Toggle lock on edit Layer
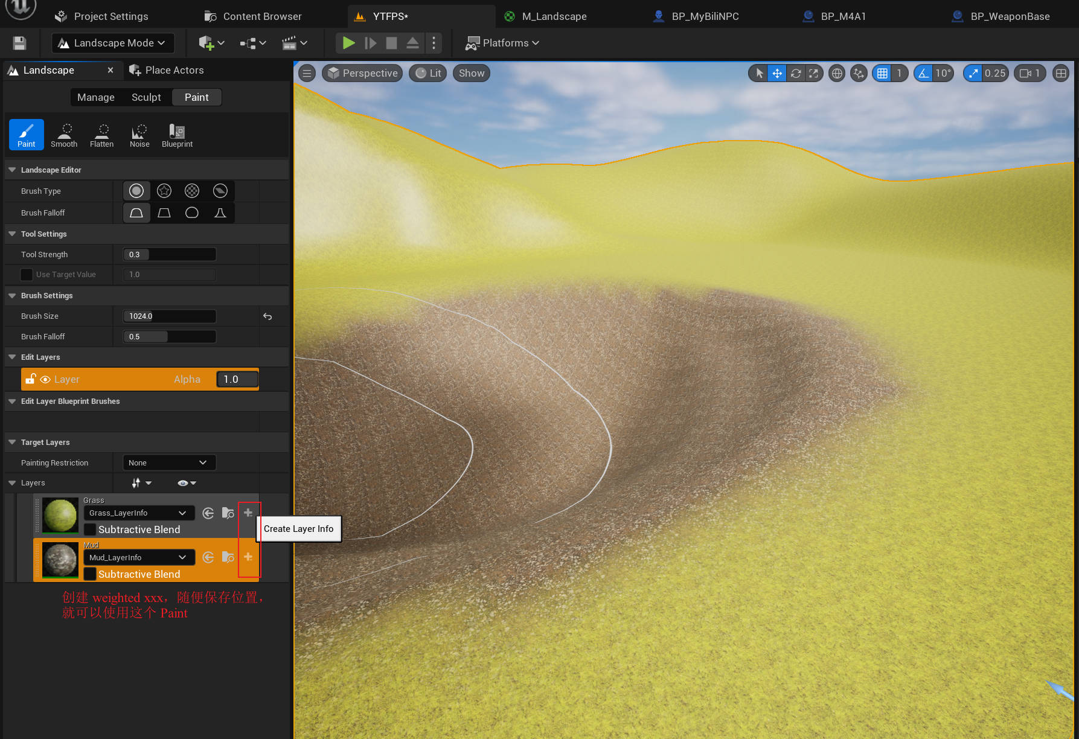The width and height of the screenshot is (1079, 739). (x=30, y=379)
